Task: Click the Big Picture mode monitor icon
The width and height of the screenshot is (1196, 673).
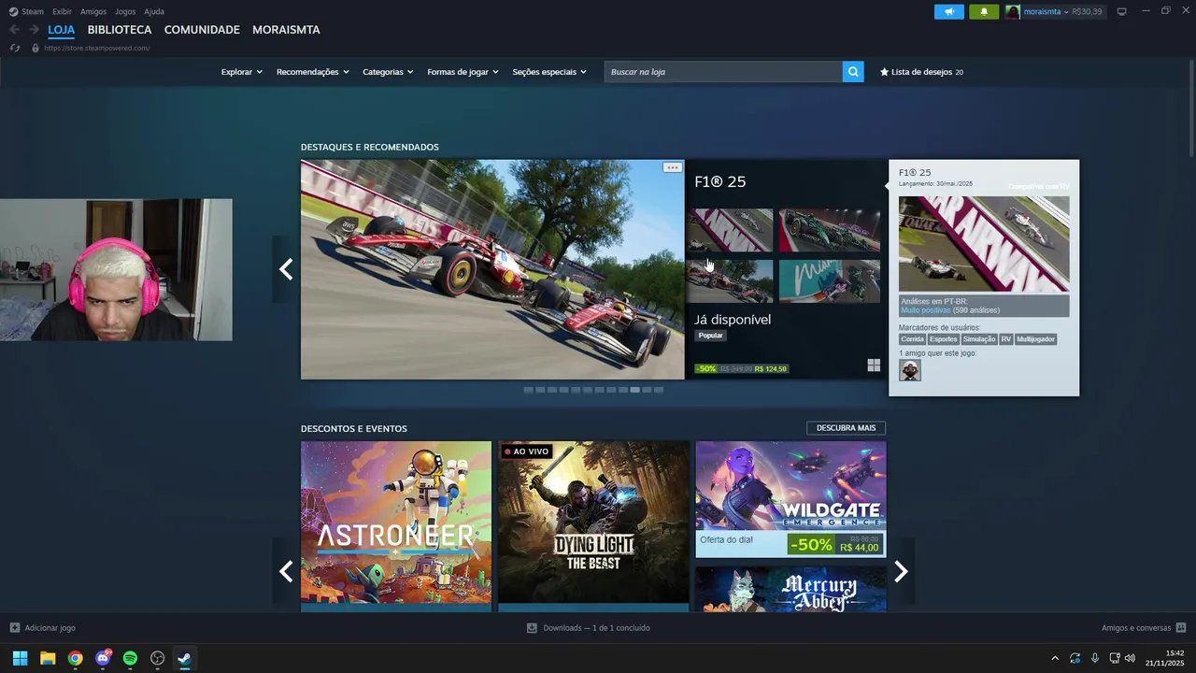Action: [1121, 12]
